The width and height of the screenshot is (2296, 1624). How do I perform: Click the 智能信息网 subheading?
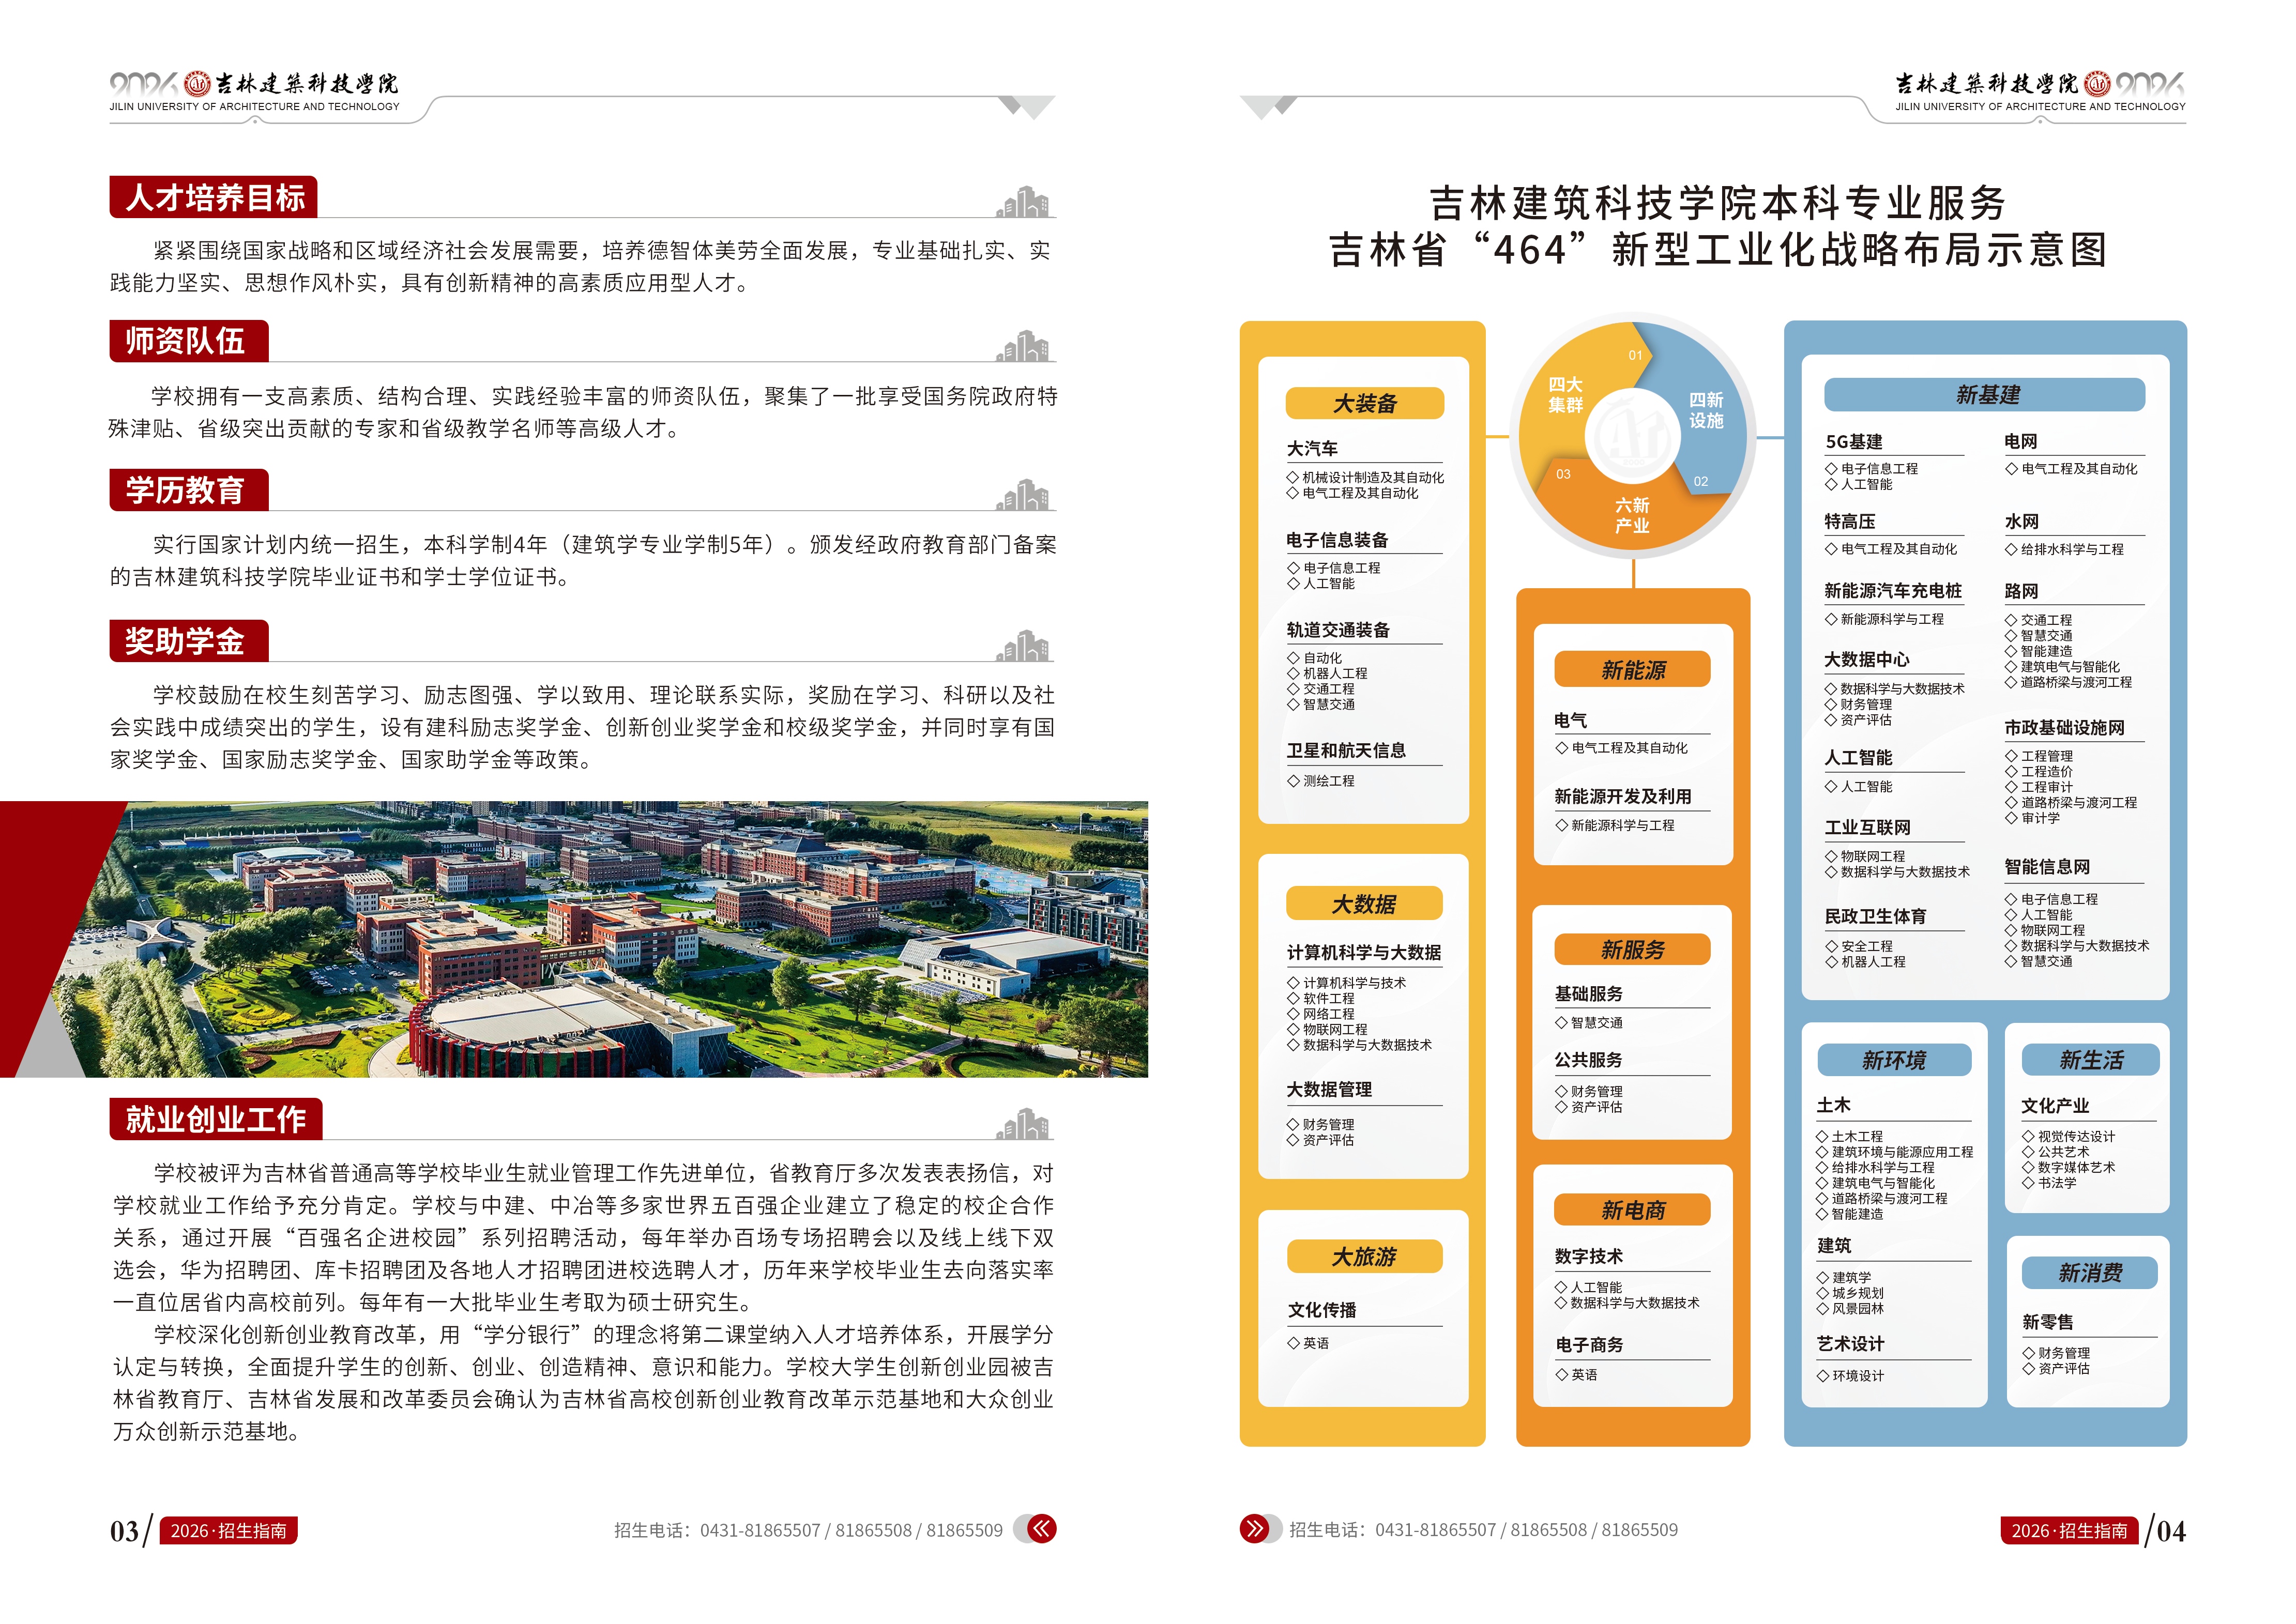(x=2047, y=866)
